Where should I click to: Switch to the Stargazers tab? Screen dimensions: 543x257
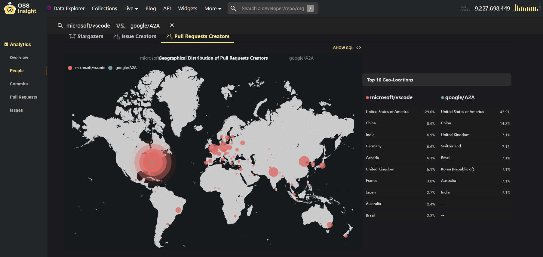click(x=86, y=36)
